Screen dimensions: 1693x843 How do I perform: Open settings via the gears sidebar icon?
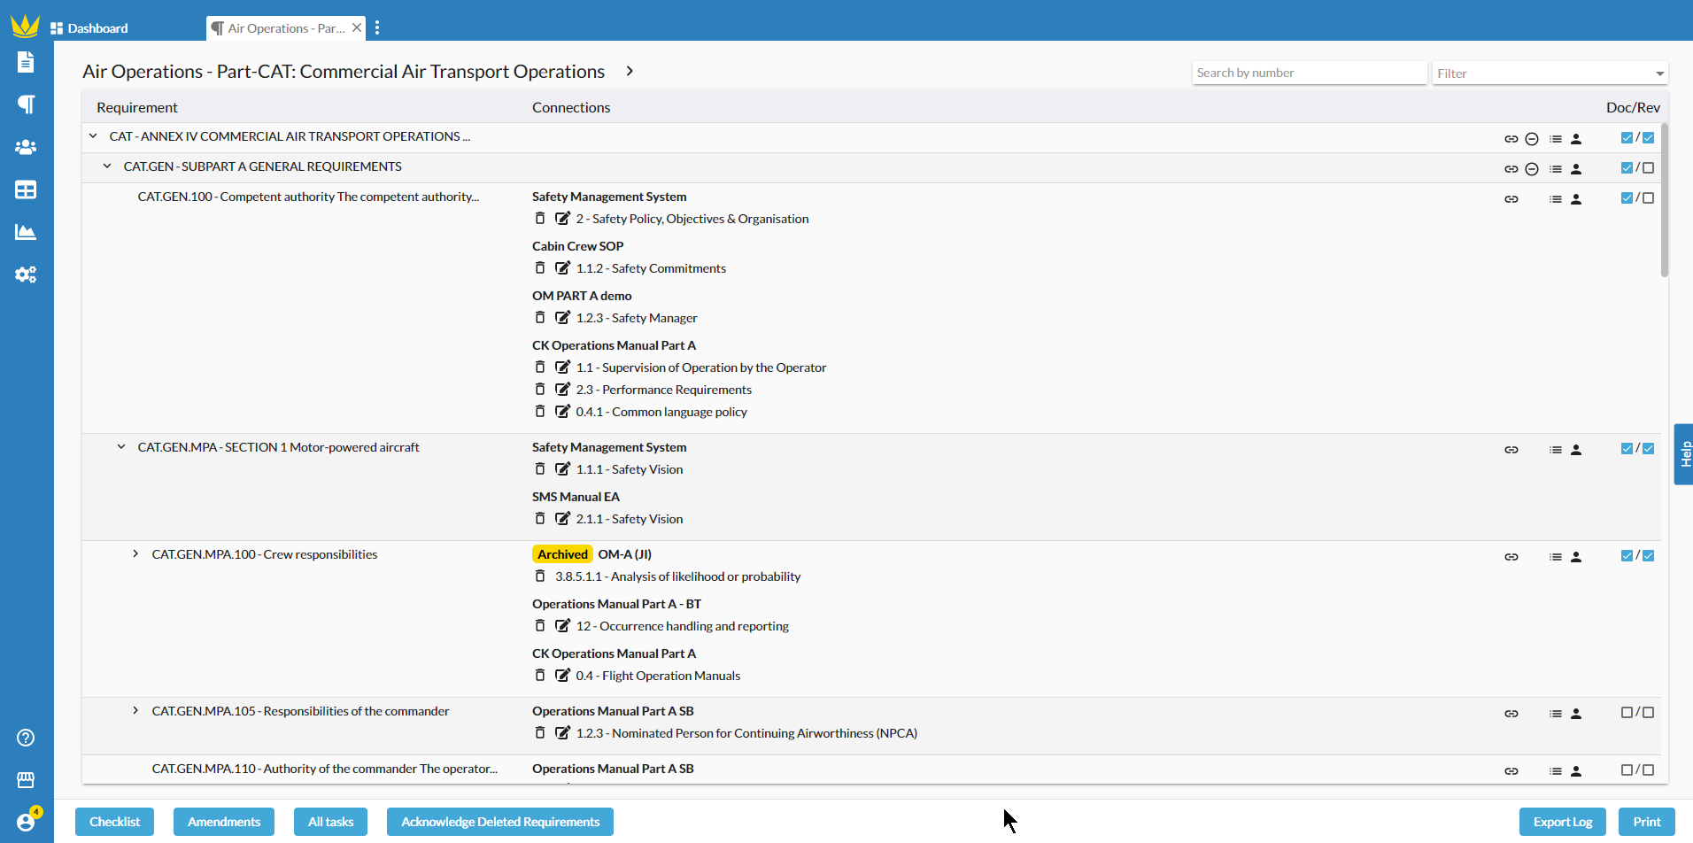click(26, 275)
